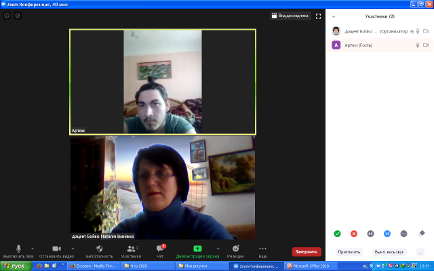Select participant Артем (Гость)
This screenshot has width=434, height=271.
coord(380,45)
